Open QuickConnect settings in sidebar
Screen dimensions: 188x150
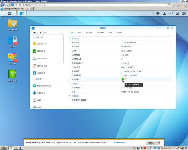coord(44,86)
